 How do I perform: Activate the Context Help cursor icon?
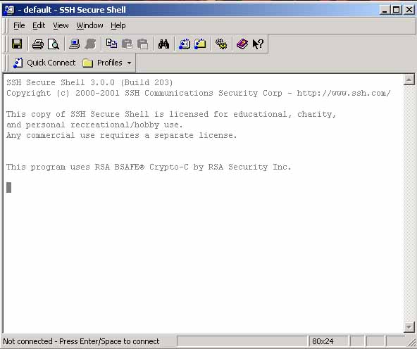tap(258, 44)
